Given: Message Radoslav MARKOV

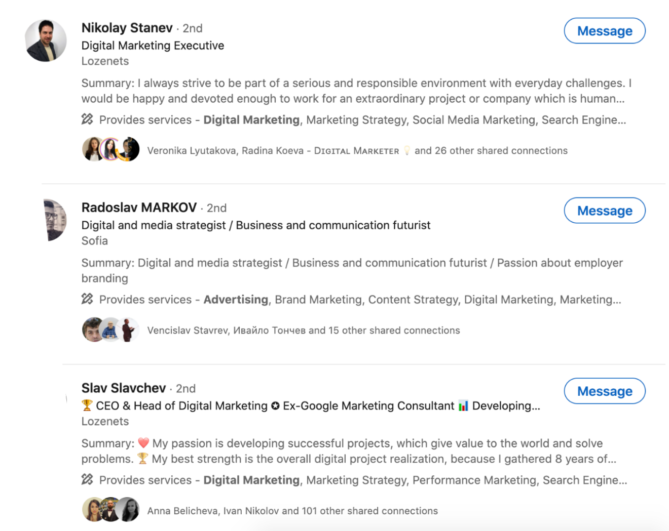Looking at the screenshot, I should [x=604, y=211].
